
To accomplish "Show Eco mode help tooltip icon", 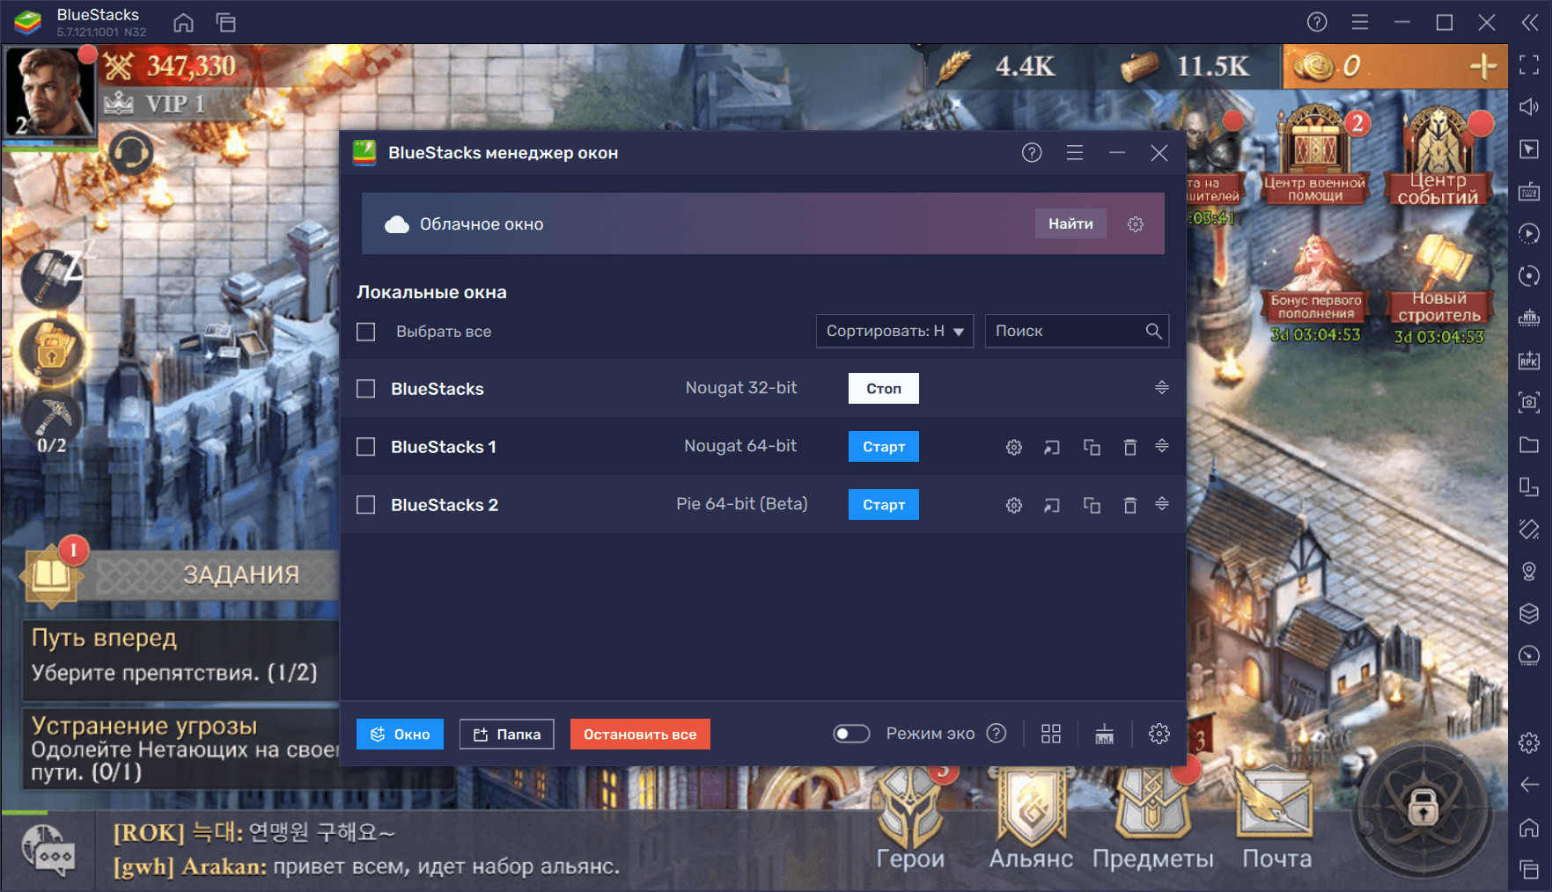I will point(997,734).
